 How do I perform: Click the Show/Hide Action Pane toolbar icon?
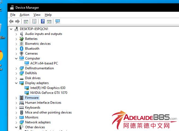click(49, 21)
